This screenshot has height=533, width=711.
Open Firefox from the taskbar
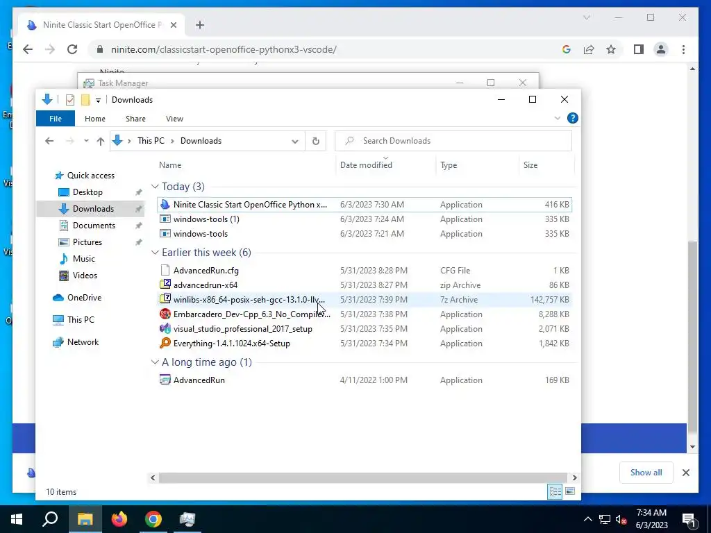(119, 519)
